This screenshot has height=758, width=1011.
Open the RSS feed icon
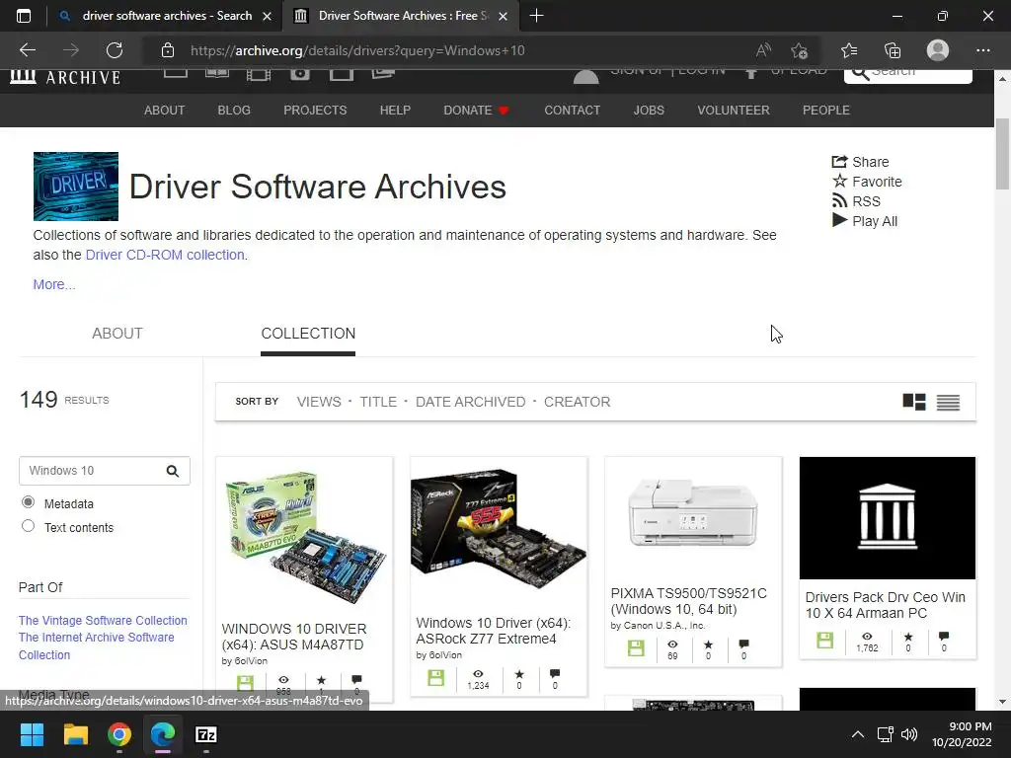coord(839,201)
